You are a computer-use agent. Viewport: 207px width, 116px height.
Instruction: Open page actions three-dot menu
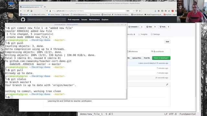pyautogui.click(x=134, y=11)
